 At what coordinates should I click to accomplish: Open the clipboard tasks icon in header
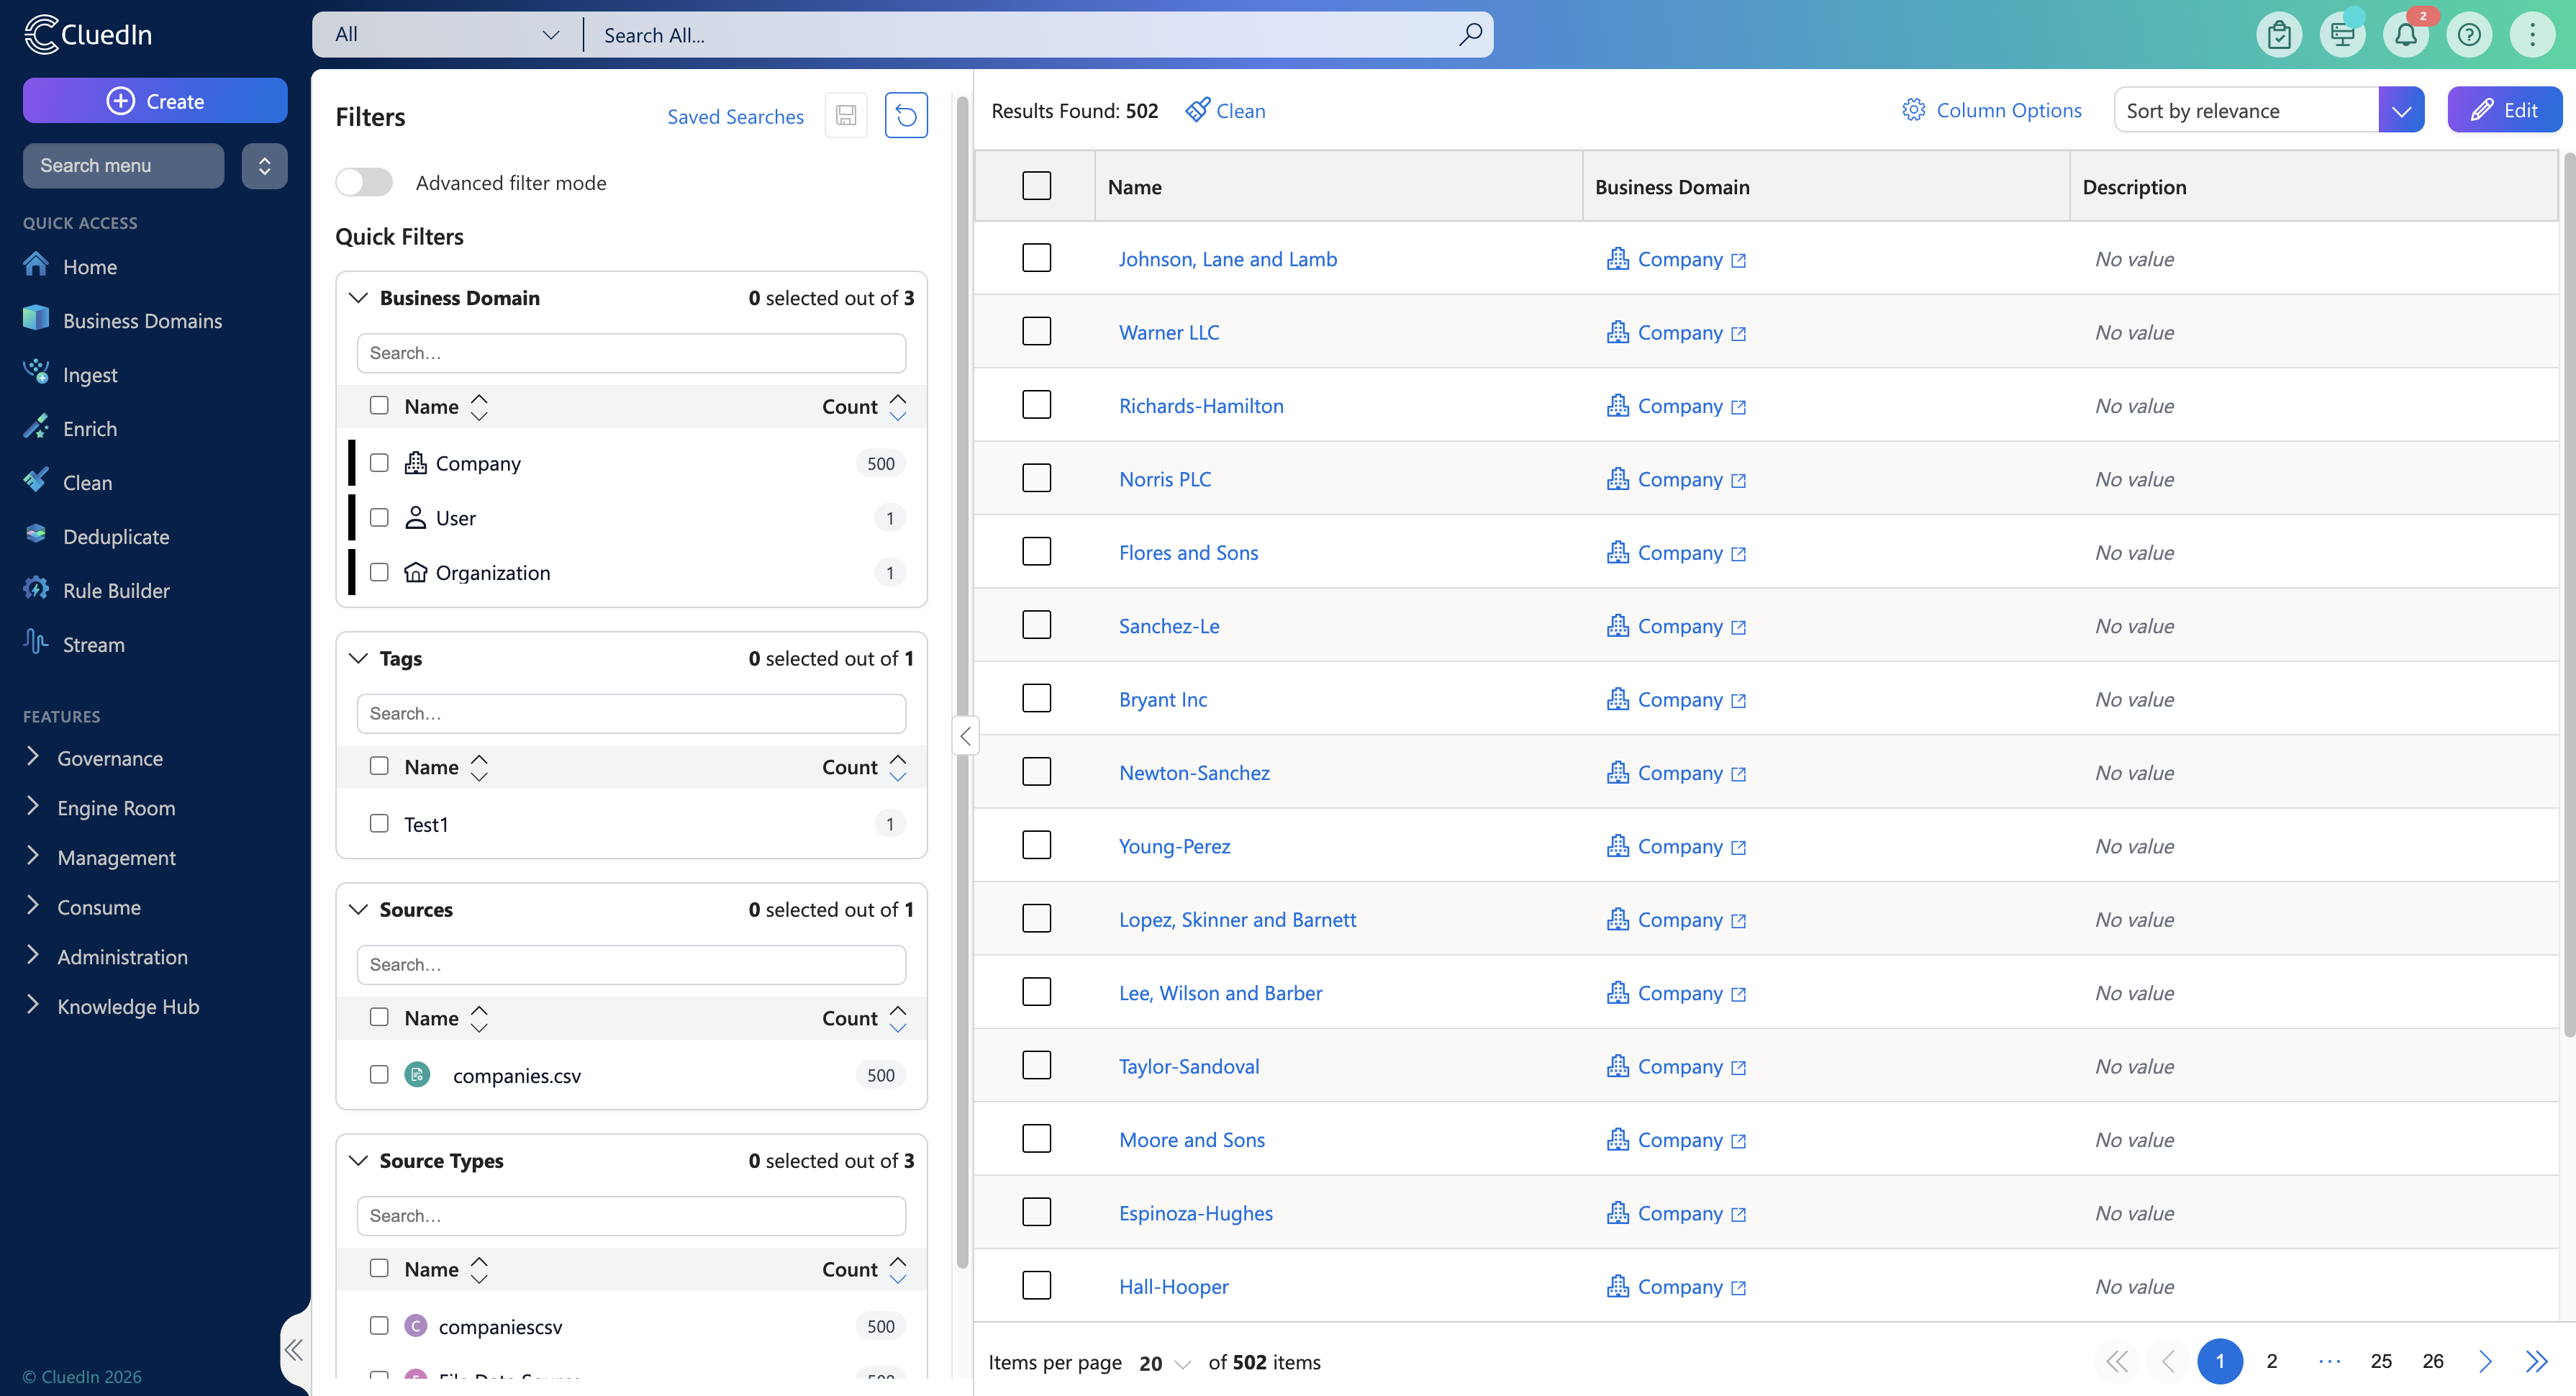pyautogui.click(x=2279, y=35)
